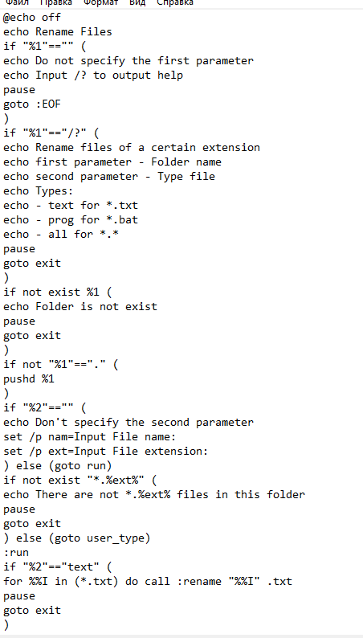Click the 'set /p ext=Input File extension:' line
Viewport: 363px width, 638px height.
[106, 452]
